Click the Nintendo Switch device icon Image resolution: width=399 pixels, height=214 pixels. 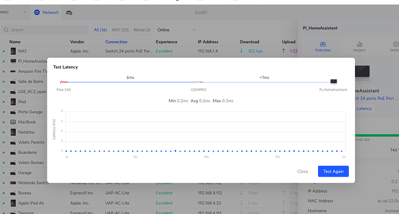[13, 183]
